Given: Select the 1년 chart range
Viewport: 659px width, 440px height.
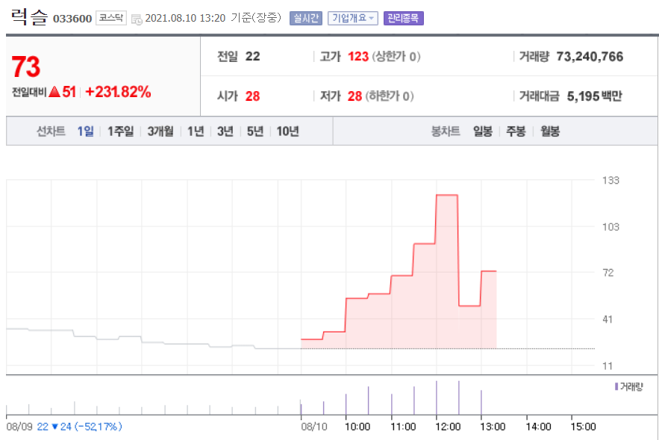Looking at the screenshot, I should point(196,131).
